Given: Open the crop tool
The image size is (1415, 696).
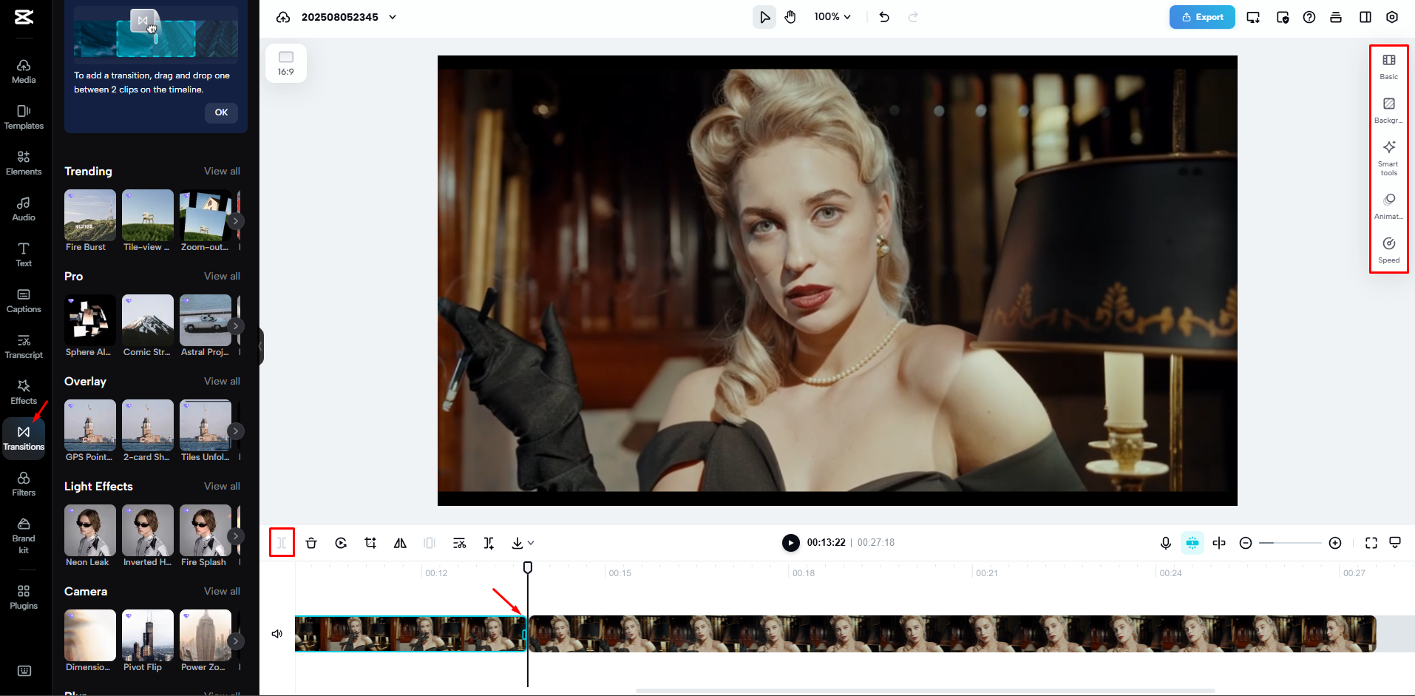Looking at the screenshot, I should (x=370, y=542).
